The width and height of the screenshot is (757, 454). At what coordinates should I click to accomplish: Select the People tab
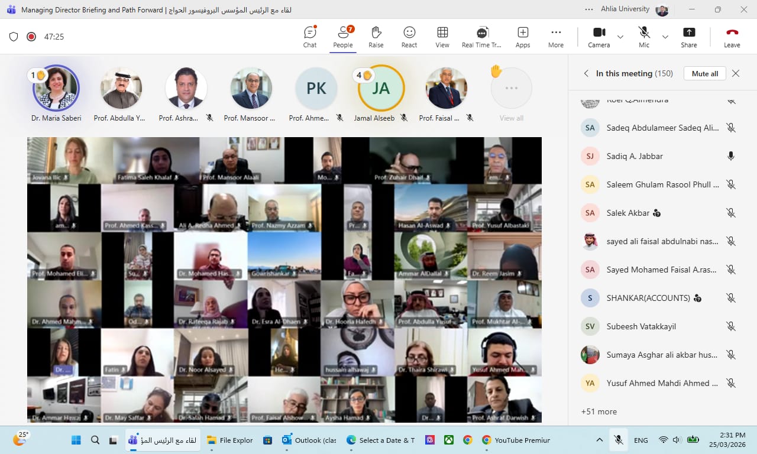click(343, 37)
